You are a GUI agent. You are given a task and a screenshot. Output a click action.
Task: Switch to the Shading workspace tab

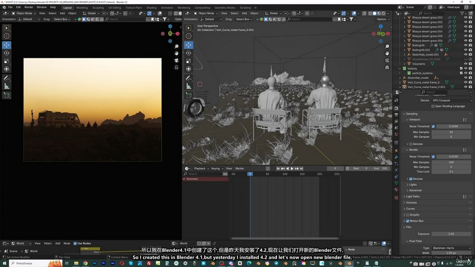[151, 8]
